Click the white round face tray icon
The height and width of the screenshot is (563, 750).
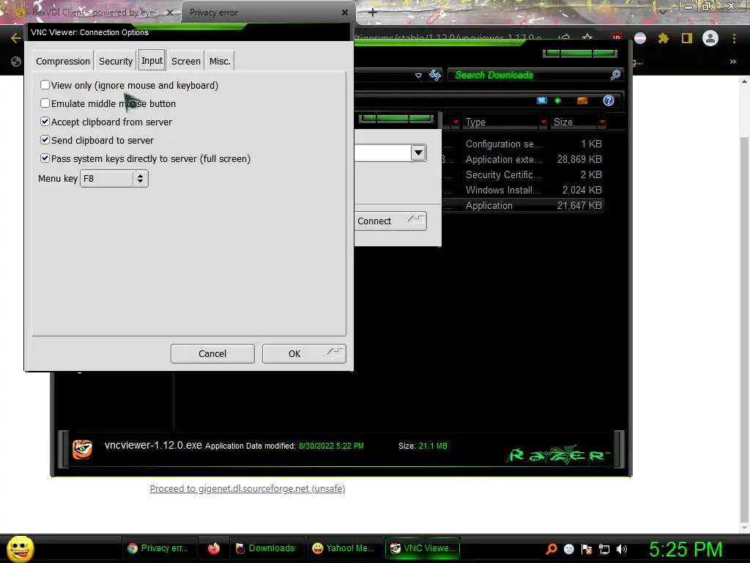(568, 548)
